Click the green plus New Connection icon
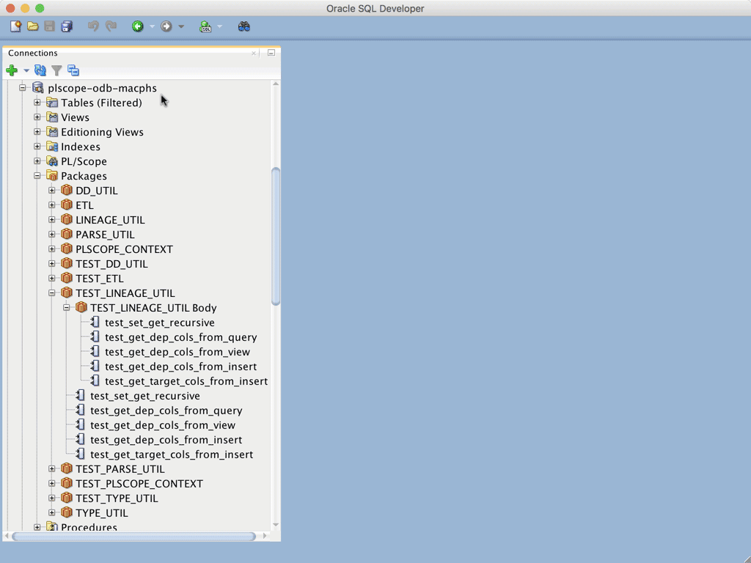 12,70
